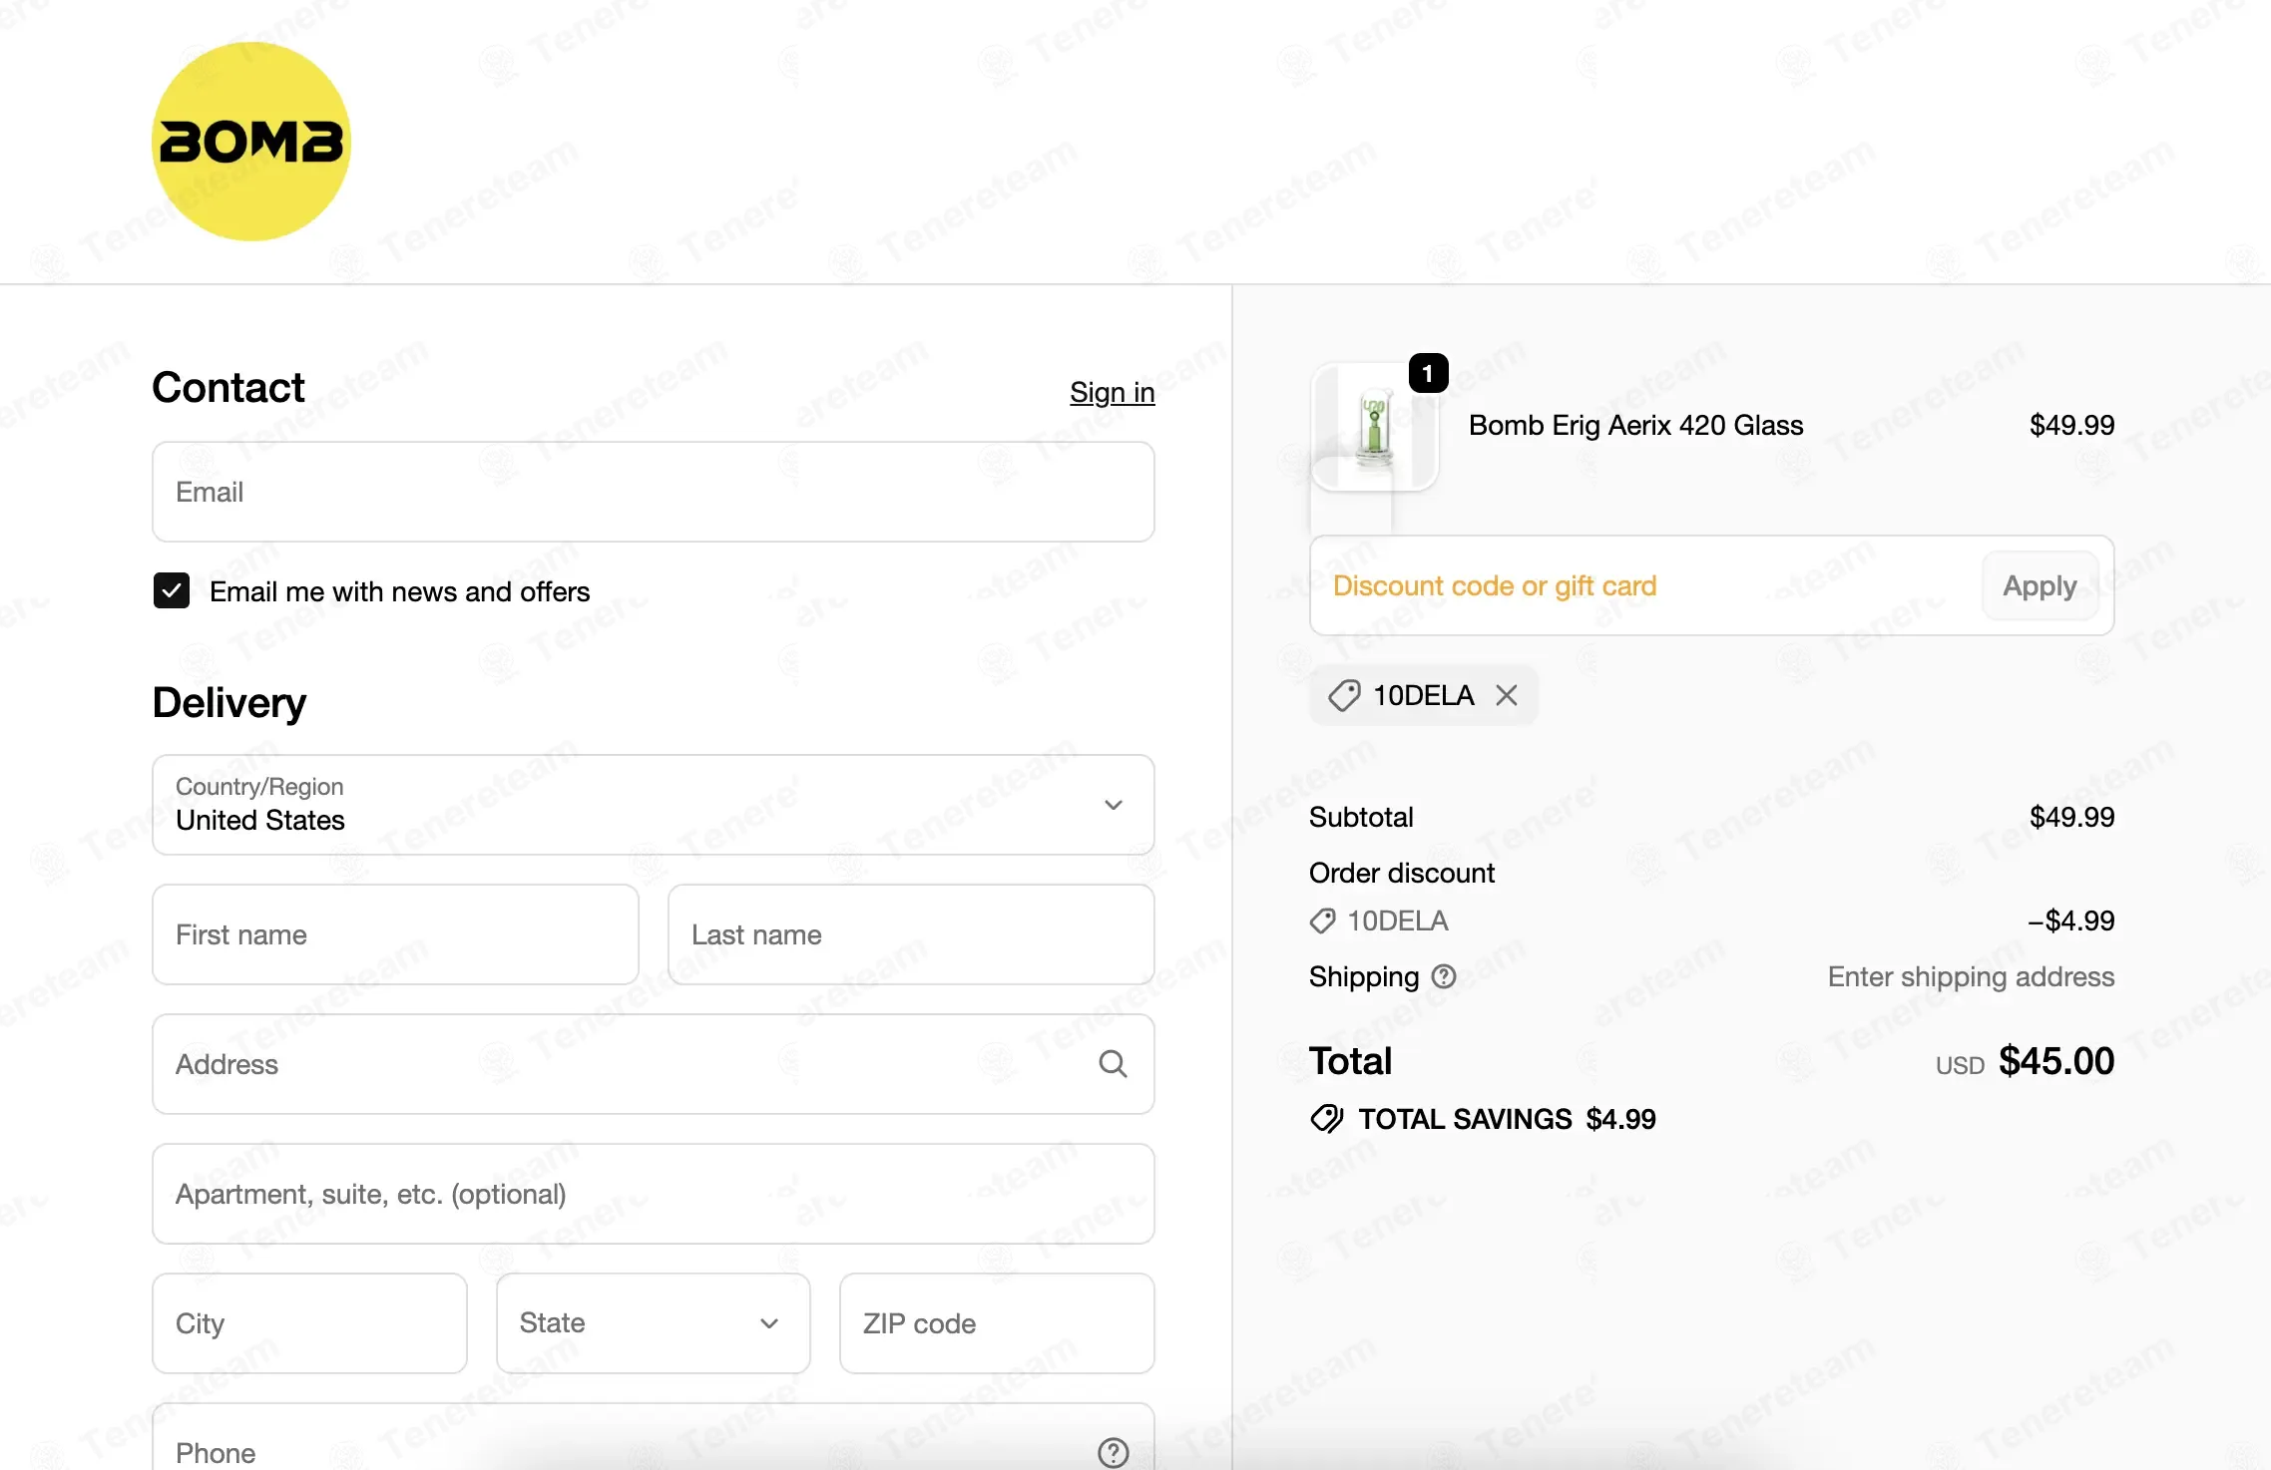Click the Contact section heading
This screenshot has width=2271, height=1470.
228,387
